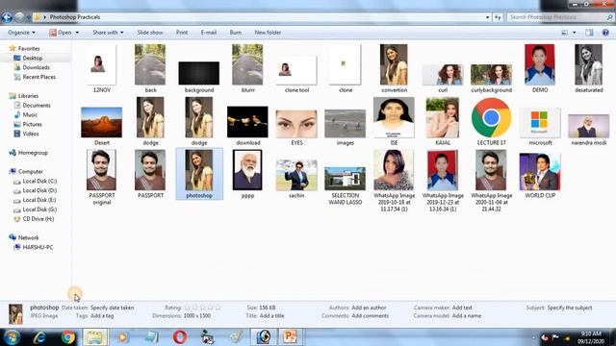Select Homegroup in the navigation pane
Screen dimensions: 616x346
point(33,153)
